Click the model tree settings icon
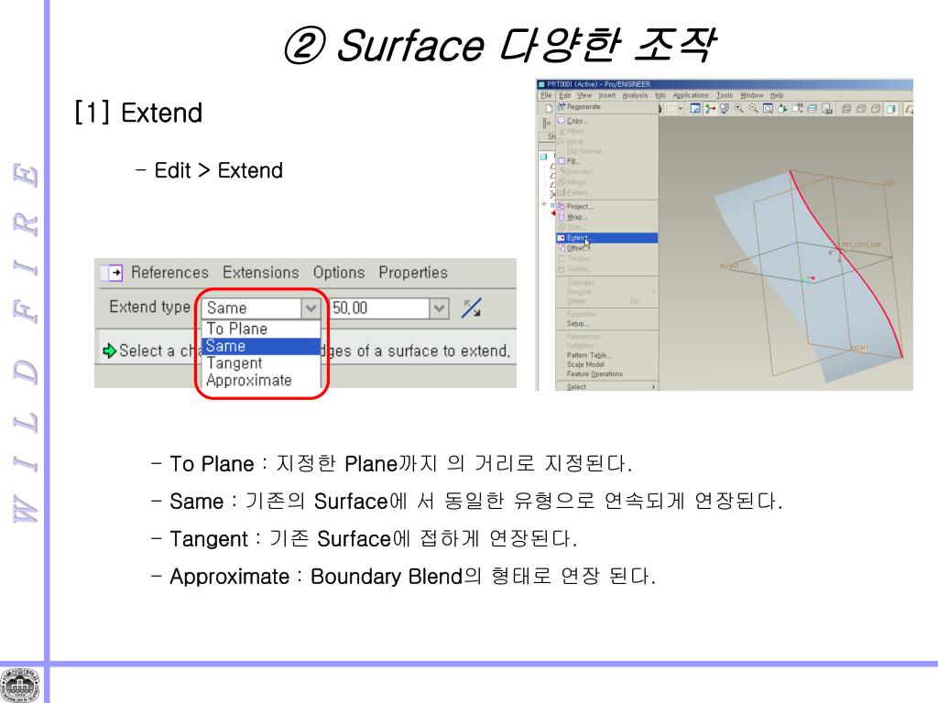The width and height of the screenshot is (938, 703). click(546, 124)
